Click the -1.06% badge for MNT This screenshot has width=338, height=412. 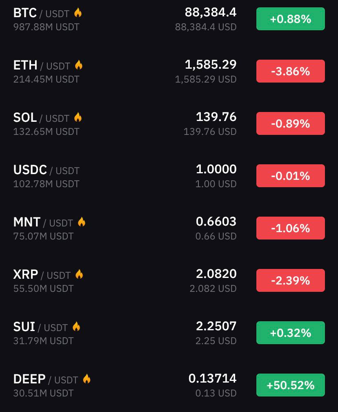[x=291, y=228]
